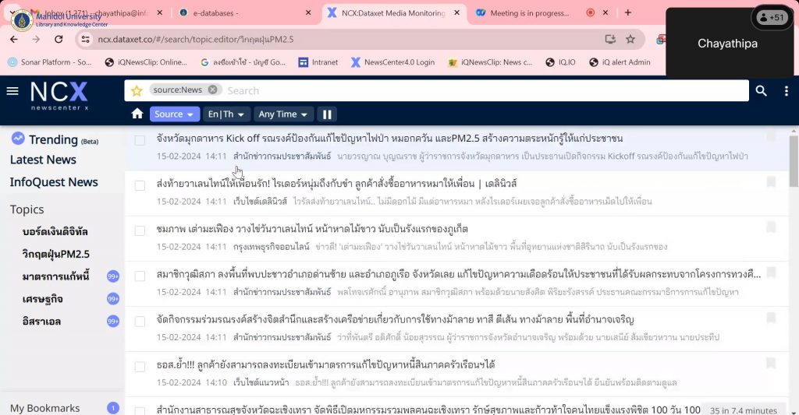799x415 pixels.
Task: Open the Any Time date filter
Action: coord(282,114)
